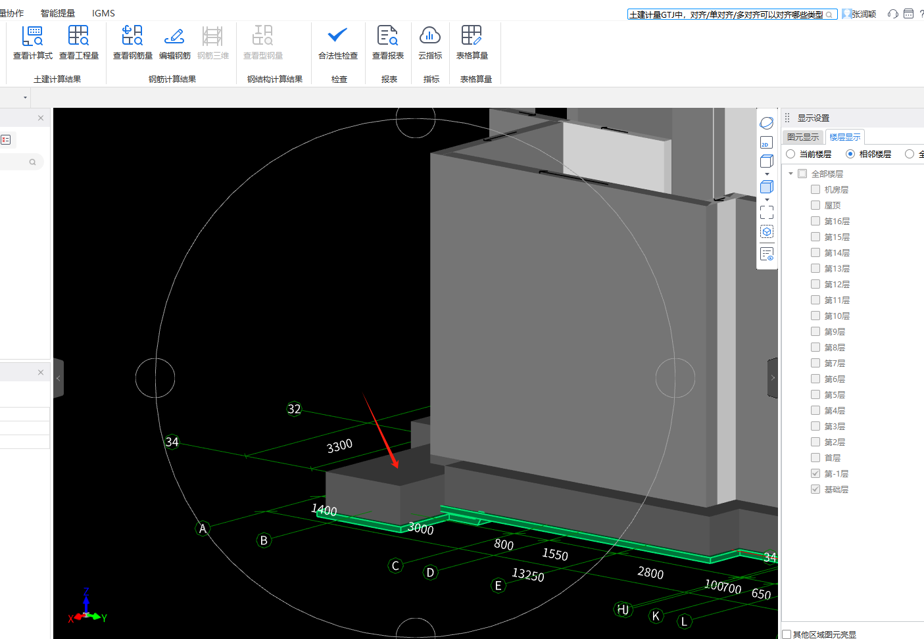The image size is (924, 639).
Task: Click magnifier in left panel search
Action: click(32, 162)
